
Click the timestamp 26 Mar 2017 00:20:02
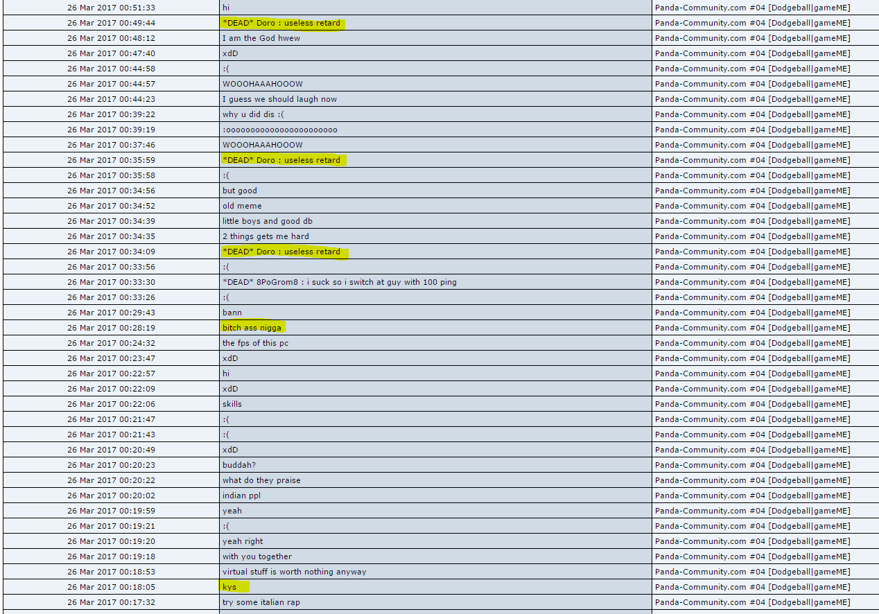click(111, 495)
